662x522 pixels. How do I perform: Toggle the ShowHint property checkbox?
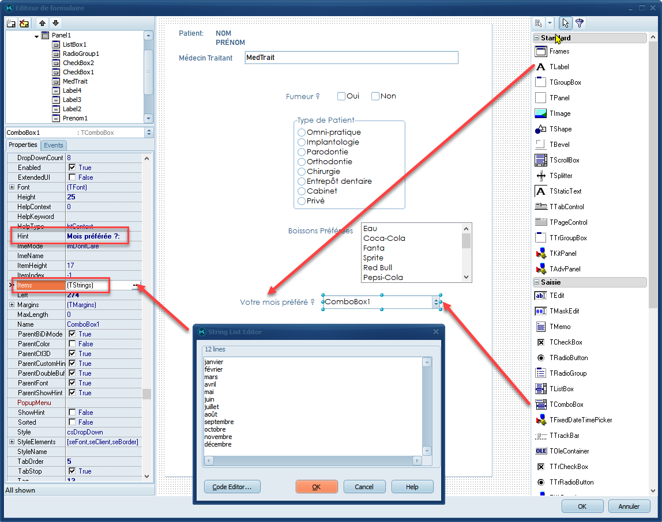(72, 413)
